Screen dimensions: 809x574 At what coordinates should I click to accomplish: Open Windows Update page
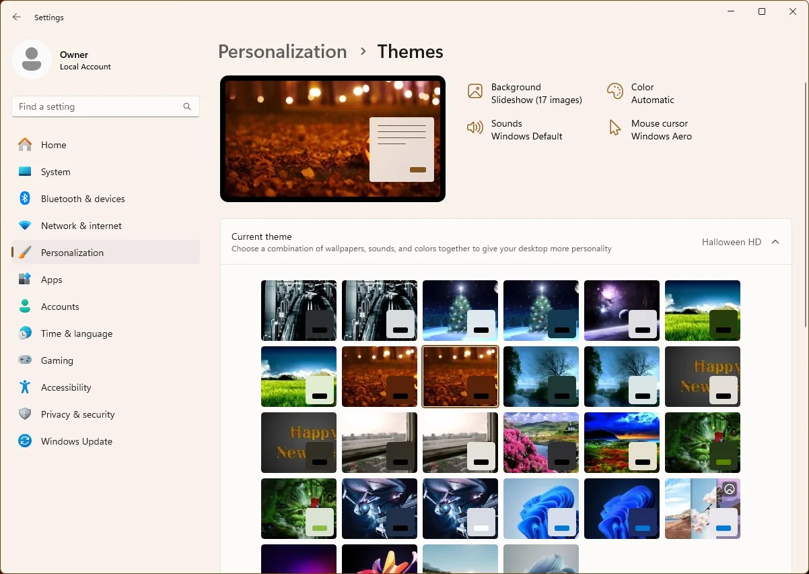tap(106, 441)
